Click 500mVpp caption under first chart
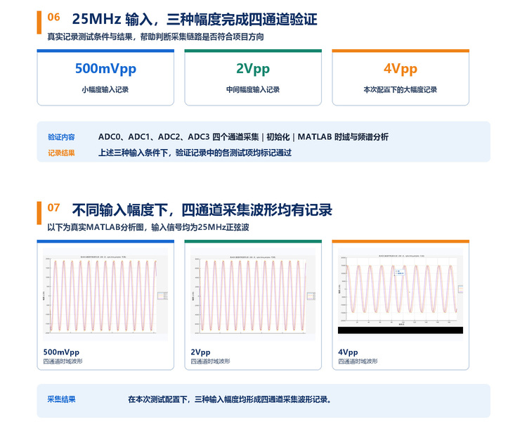527x436 pixels. tap(61, 352)
